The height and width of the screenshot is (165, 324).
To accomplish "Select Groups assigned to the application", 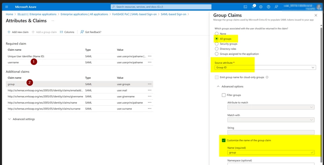I will pyautogui.click(x=216, y=54).
